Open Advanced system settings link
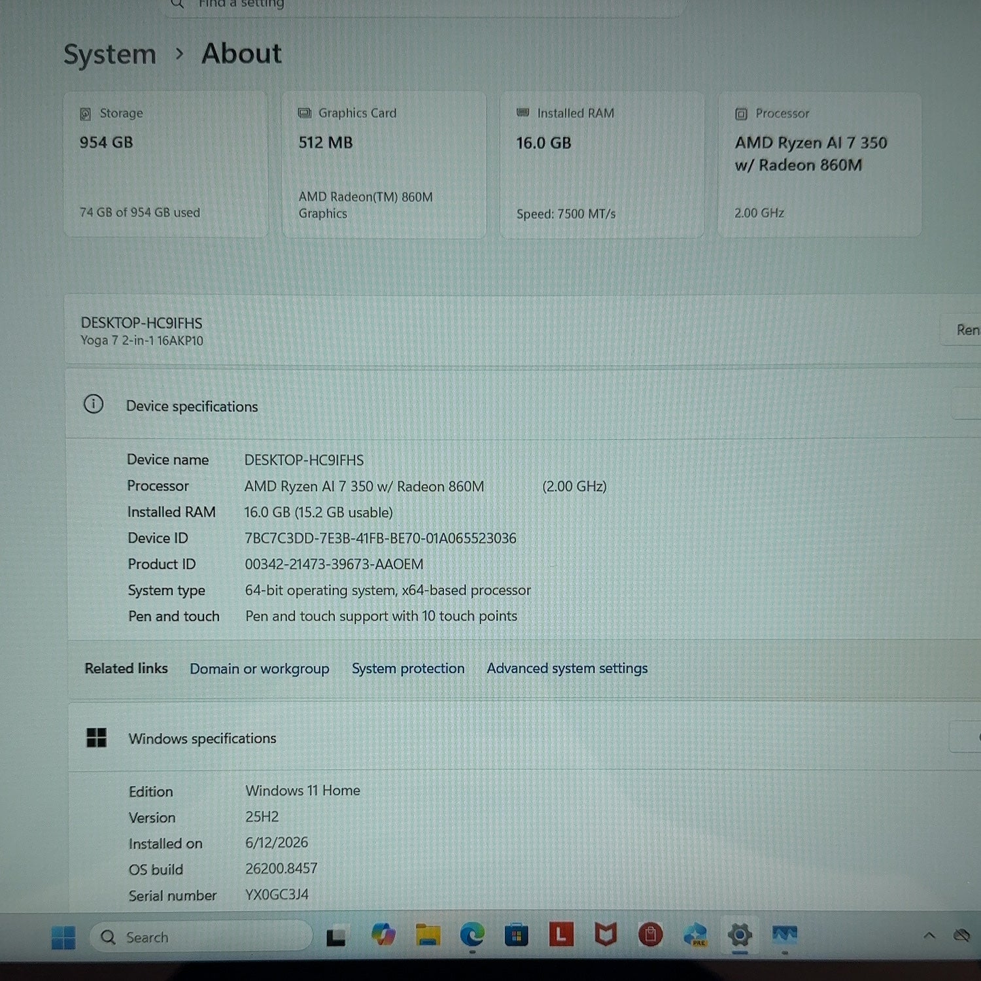981x981 pixels. click(x=567, y=668)
